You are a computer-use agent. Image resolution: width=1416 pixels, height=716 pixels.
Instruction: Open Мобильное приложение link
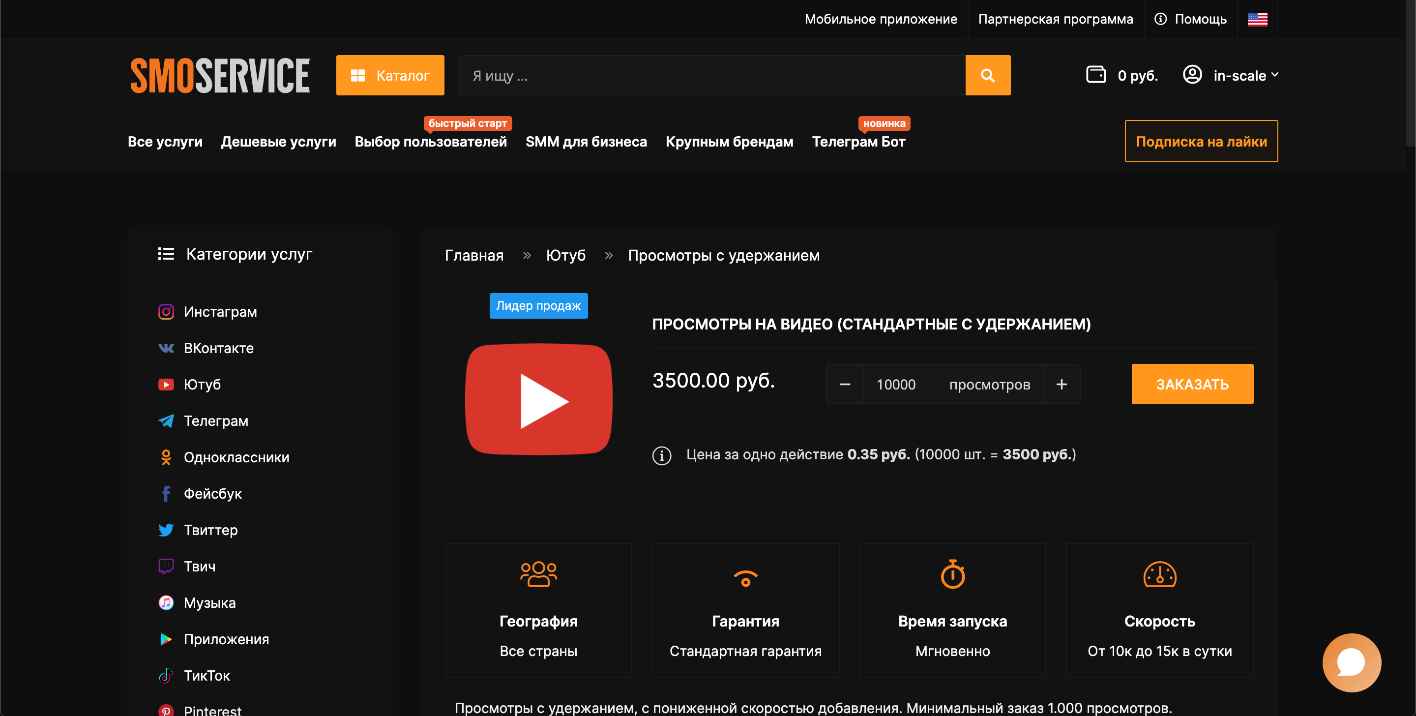(x=880, y=19)
